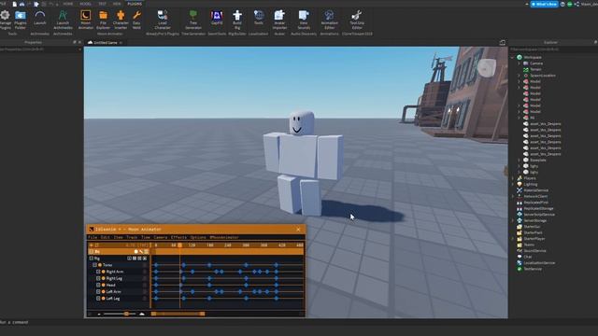Switch to the TEST ribbon tab
The width and height of the screenshot is (598, 336).
pos(102,4)
